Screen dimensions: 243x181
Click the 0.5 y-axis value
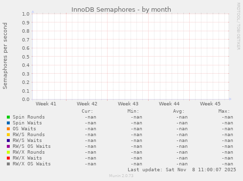click(26, 57)
